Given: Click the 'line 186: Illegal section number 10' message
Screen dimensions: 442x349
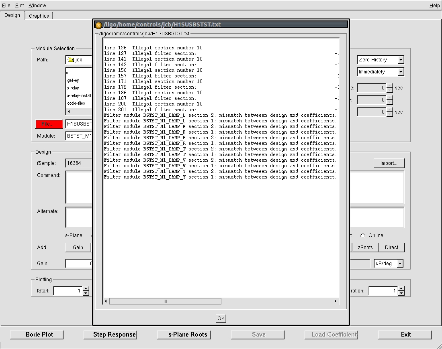Looking at the screenshot, I should 153,93.
